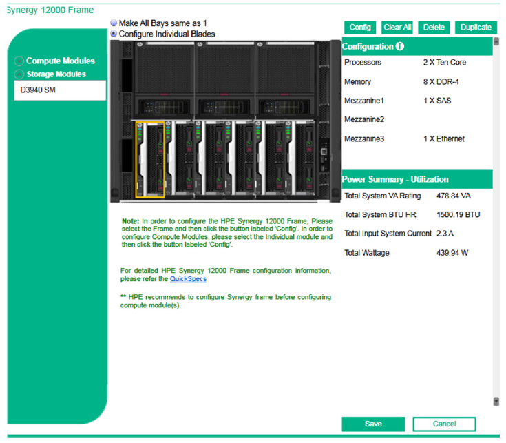This screenshot has height=443, width=506.
Task: Click the 'Memory' row label
Action: tap(357, 82)
